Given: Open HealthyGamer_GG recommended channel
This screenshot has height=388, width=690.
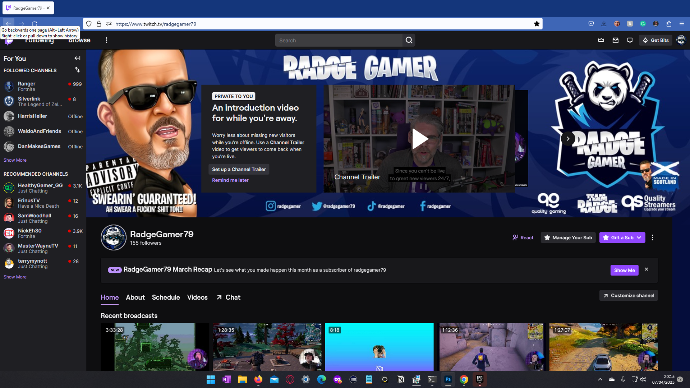Looking at the screenshot, I should tap(43, 188).
